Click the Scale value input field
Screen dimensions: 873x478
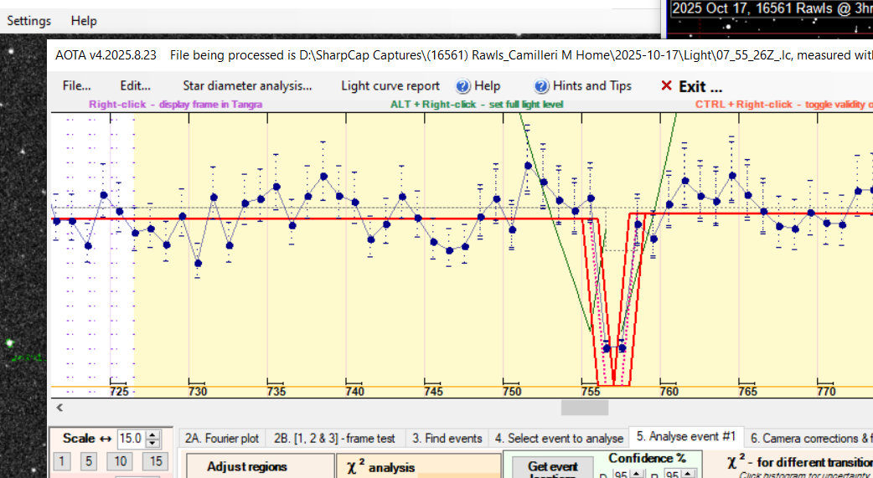click(x=130, y=439)
